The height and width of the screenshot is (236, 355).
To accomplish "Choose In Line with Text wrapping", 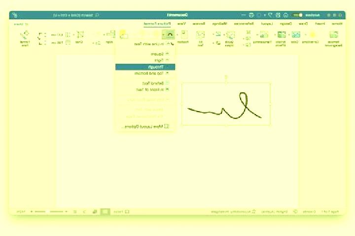I will pos(145,44).
